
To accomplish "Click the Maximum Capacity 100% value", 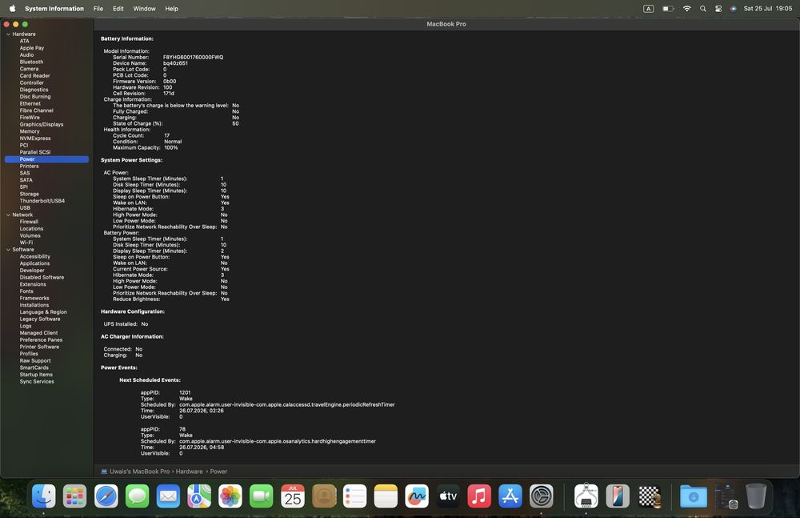I will [x=171, y=147].
